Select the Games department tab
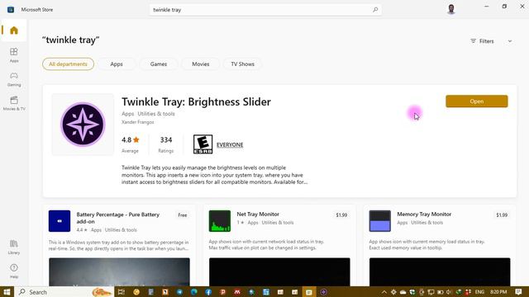The height and width of the screenshot is (297, 529). (x=159, y=64)
